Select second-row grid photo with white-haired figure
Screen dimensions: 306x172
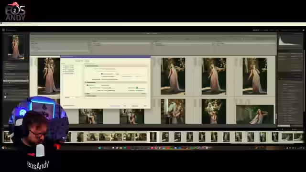pyautogui.click(x=173, y=111)
